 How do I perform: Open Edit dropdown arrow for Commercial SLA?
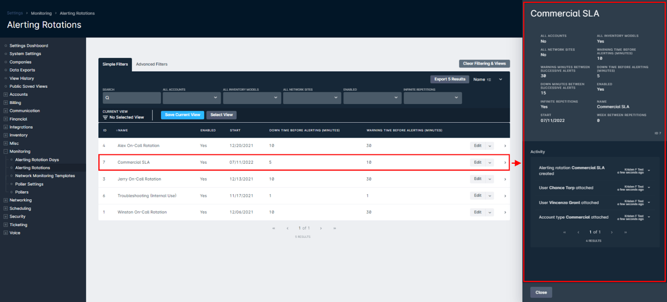click(490, 162)
